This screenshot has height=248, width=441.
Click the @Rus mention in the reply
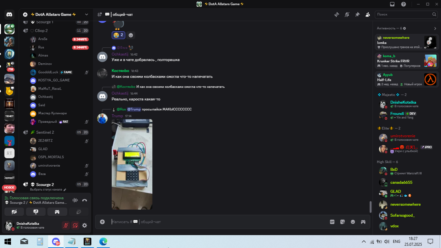pos(121,109)
